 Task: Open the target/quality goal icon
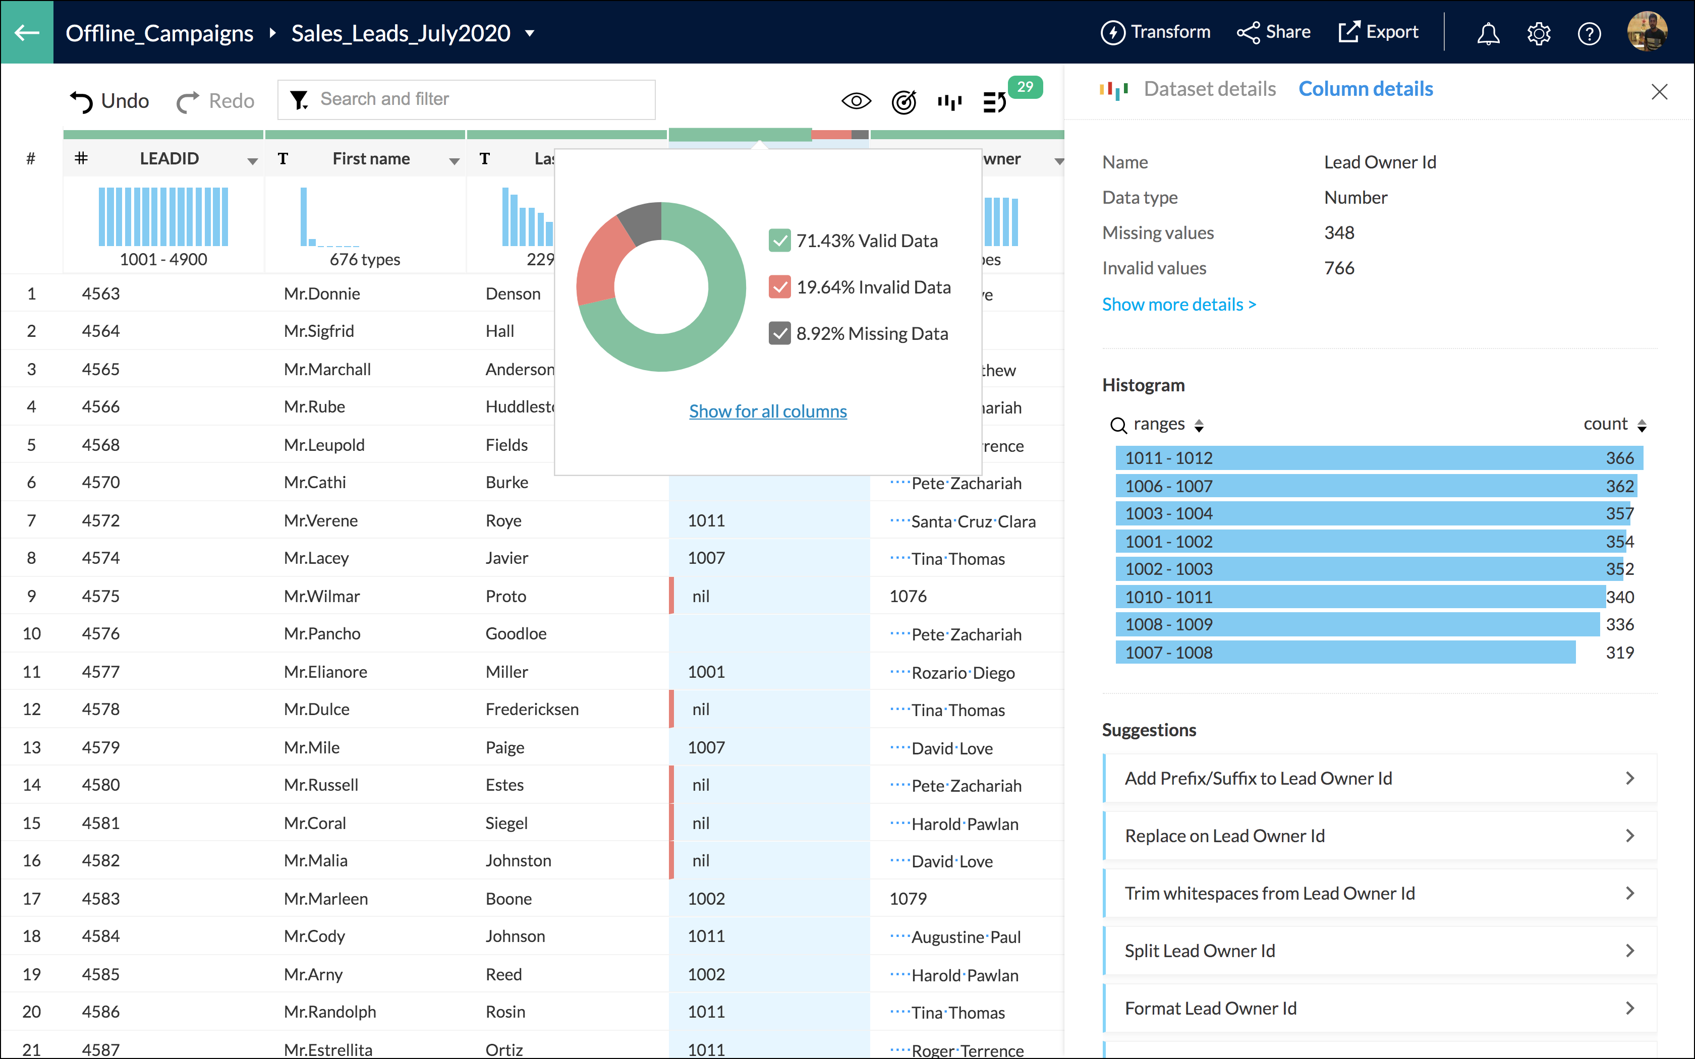[903, 101]
